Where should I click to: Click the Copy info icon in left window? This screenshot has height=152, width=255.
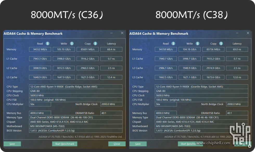(x=95, y=44)
